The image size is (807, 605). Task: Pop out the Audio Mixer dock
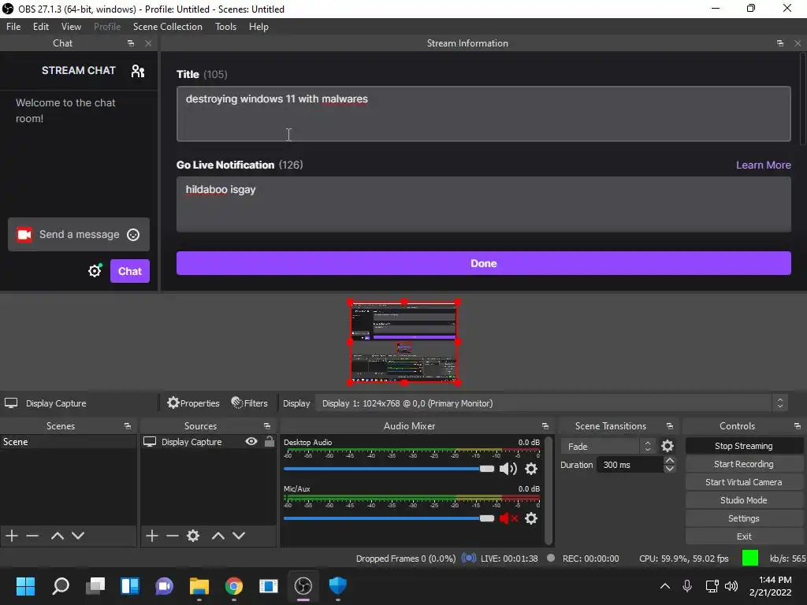point(545,426)
